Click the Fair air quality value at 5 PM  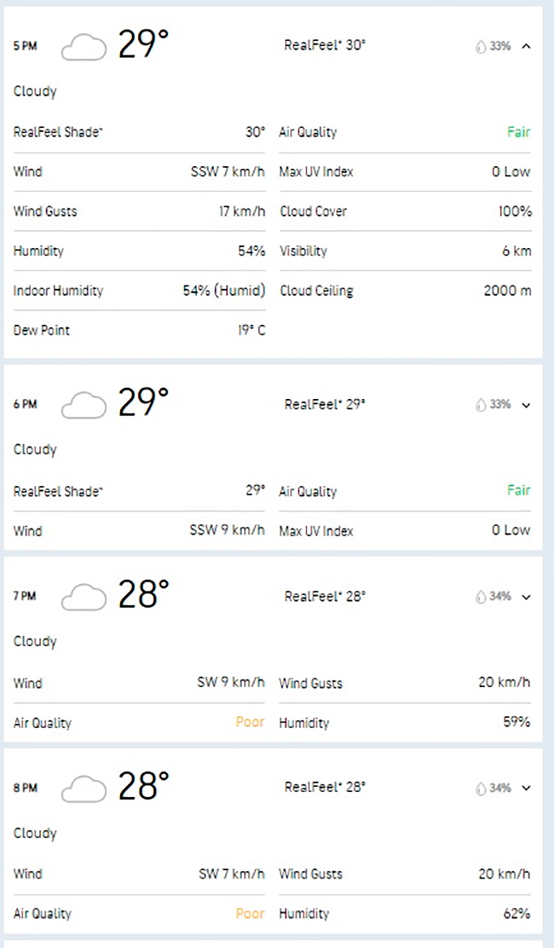click(518, 132)
